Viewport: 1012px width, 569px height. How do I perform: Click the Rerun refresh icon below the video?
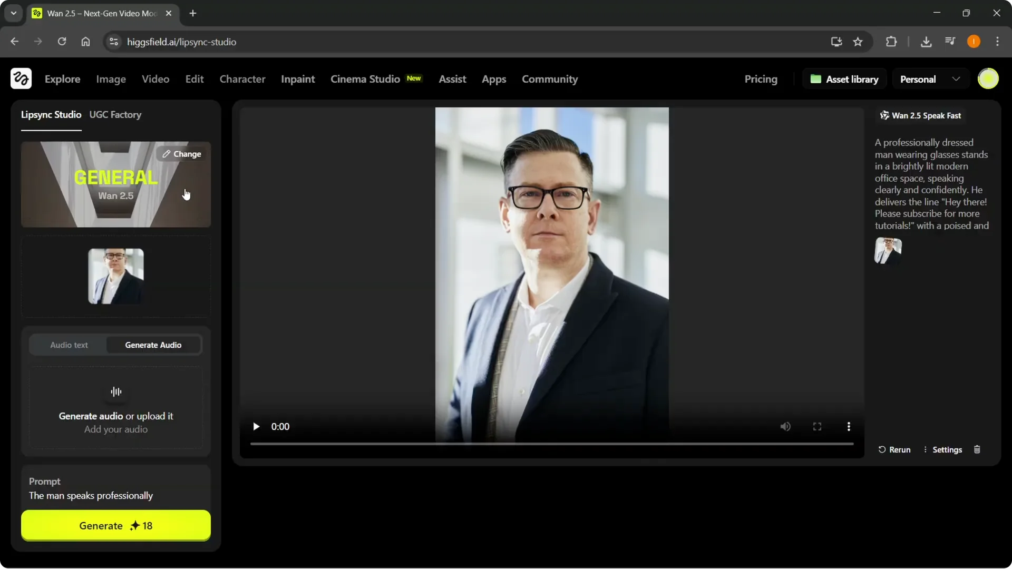click(x=882, y=449)
